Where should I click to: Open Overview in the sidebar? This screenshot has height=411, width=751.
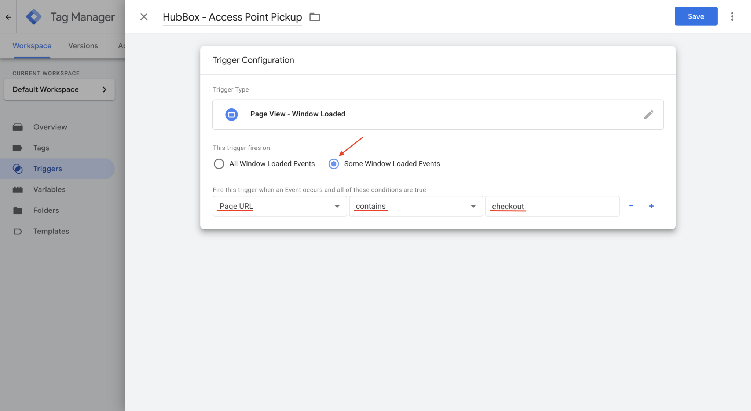click(x=57, y=127)
